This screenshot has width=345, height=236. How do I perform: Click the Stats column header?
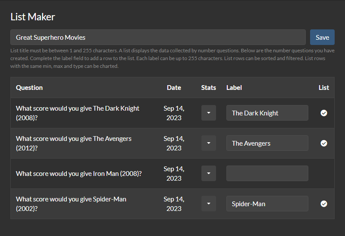click(x=209, y=87)
